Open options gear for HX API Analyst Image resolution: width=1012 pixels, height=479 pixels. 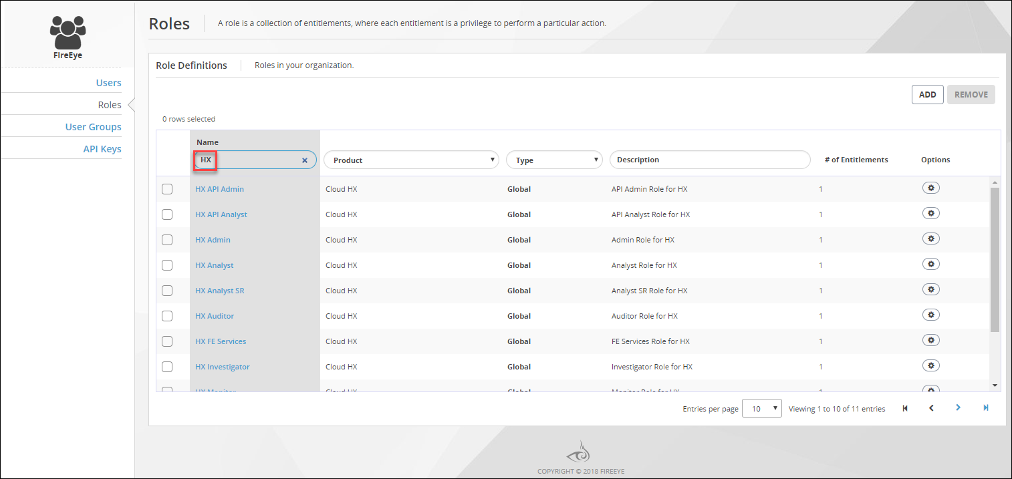[x=930, y=213]
